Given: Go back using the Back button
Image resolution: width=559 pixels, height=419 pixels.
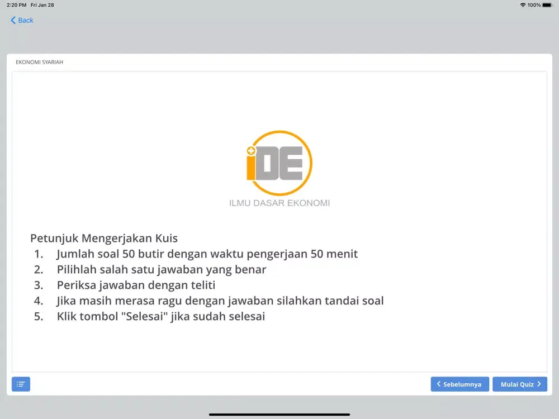Looking at the screenshot, I should point(22,20).
